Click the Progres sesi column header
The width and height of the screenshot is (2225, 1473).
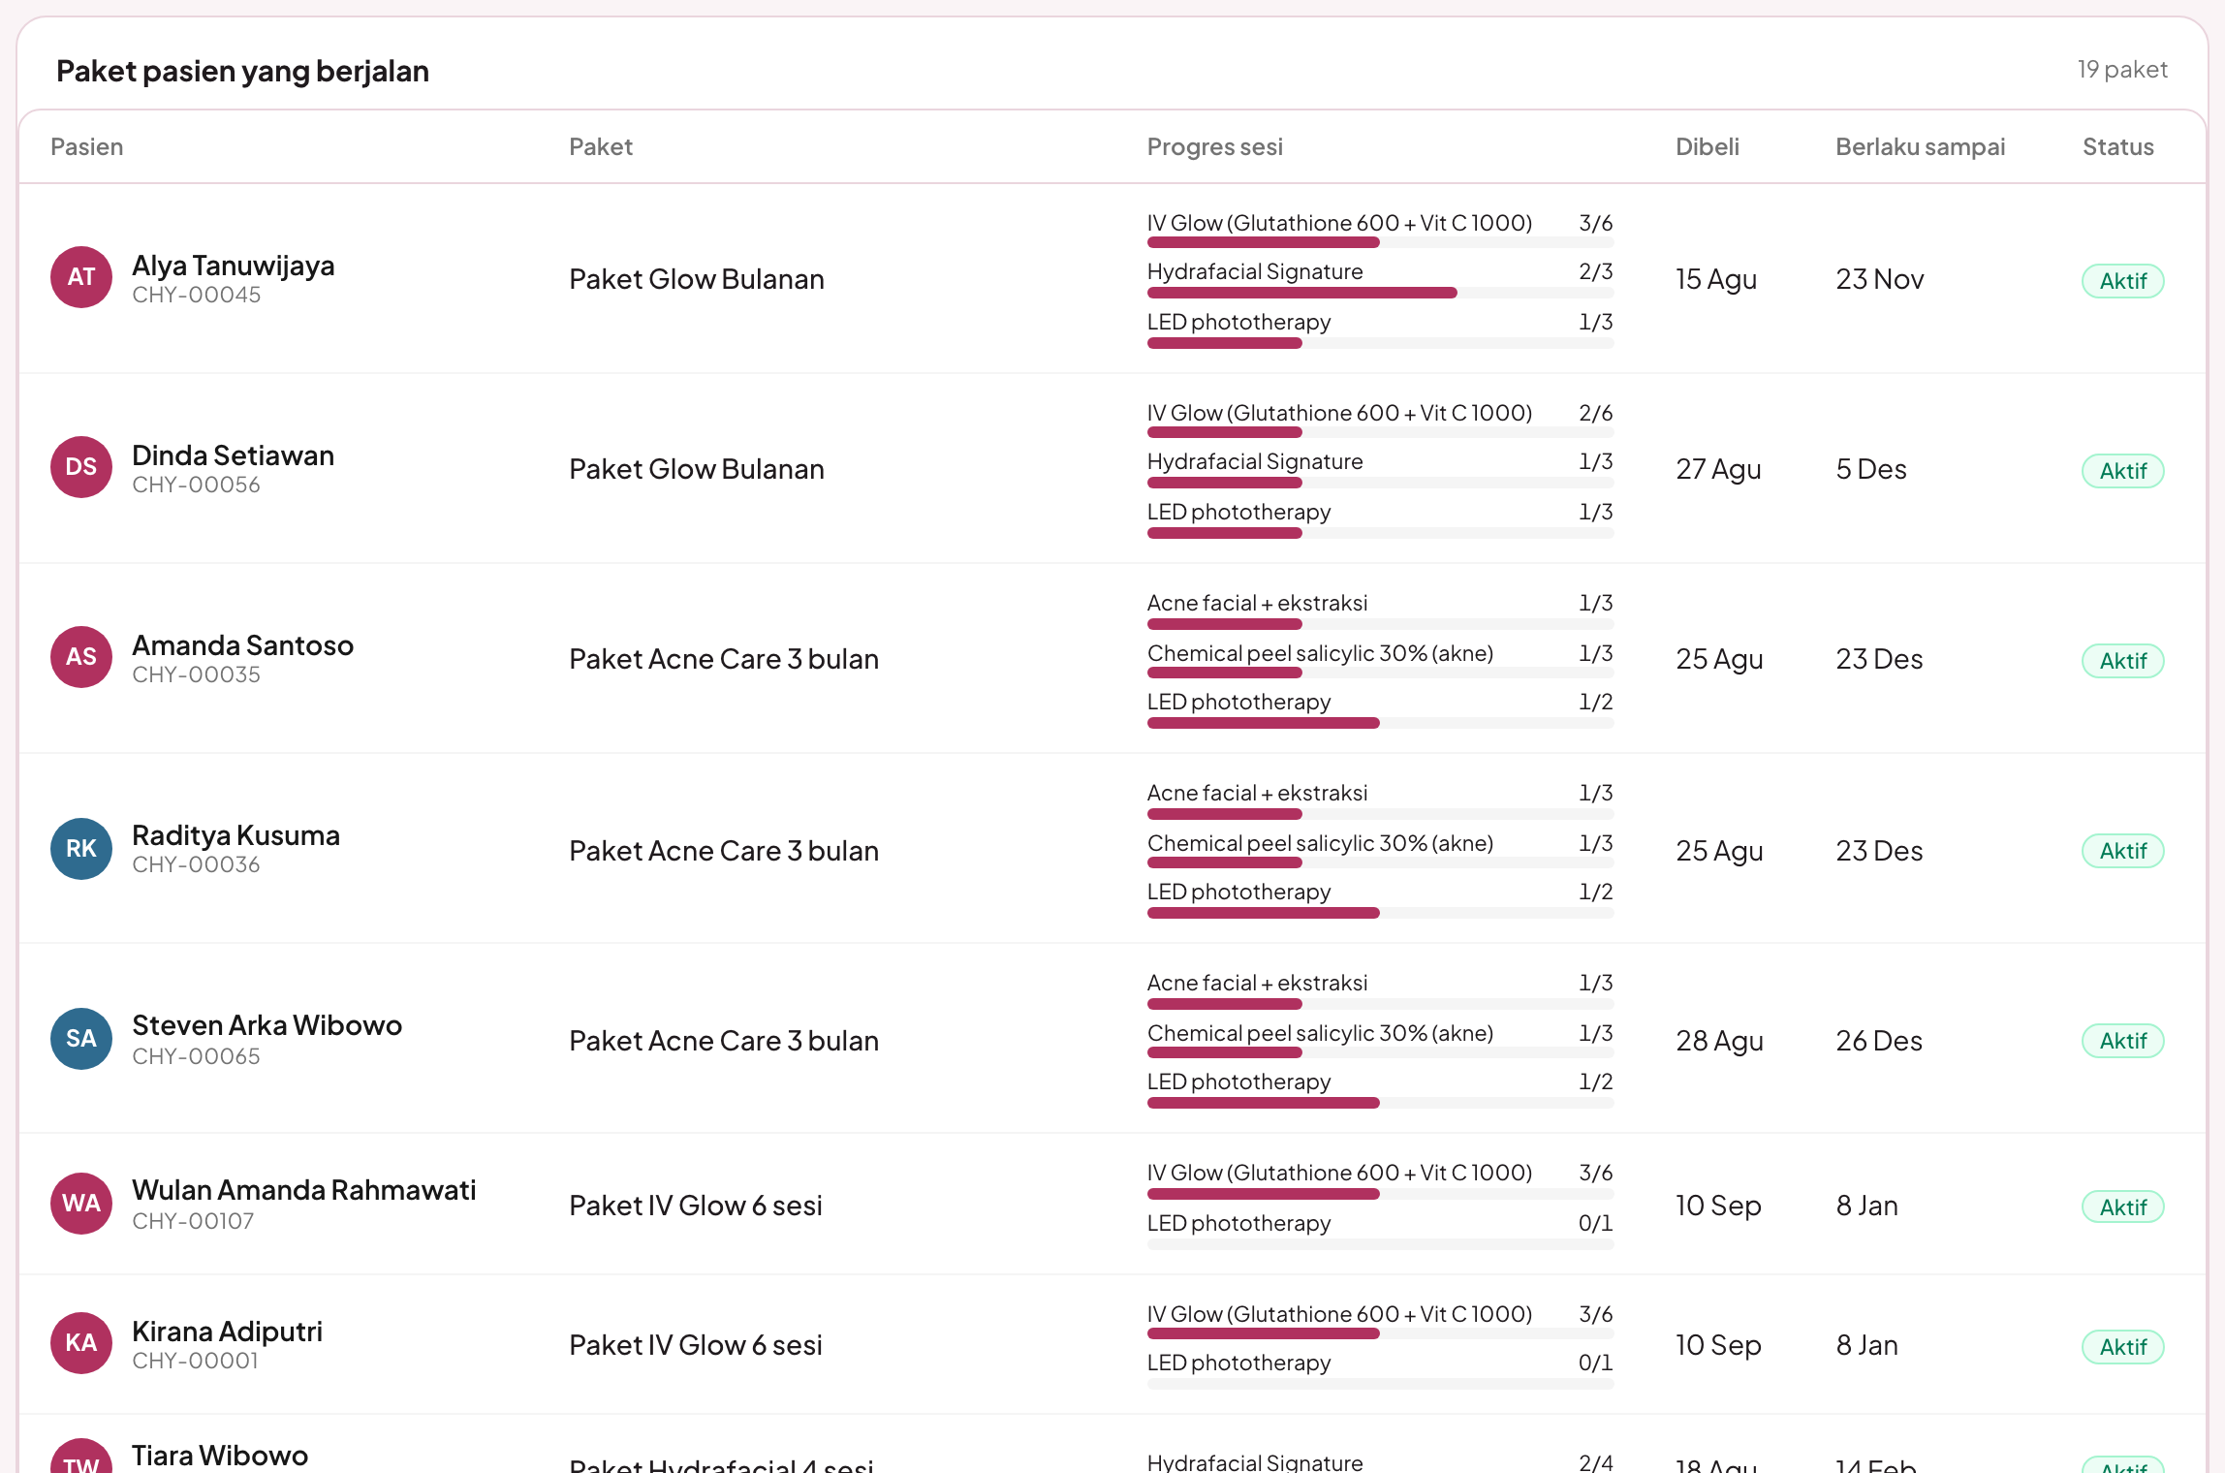tap(1215, 147)
